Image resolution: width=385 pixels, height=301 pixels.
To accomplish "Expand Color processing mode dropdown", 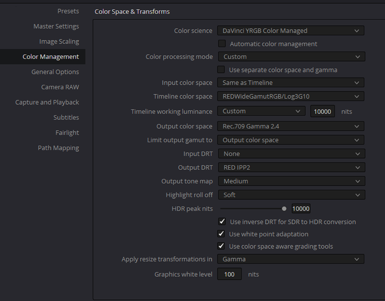I will pyautogui.click(x=292, y=57).
